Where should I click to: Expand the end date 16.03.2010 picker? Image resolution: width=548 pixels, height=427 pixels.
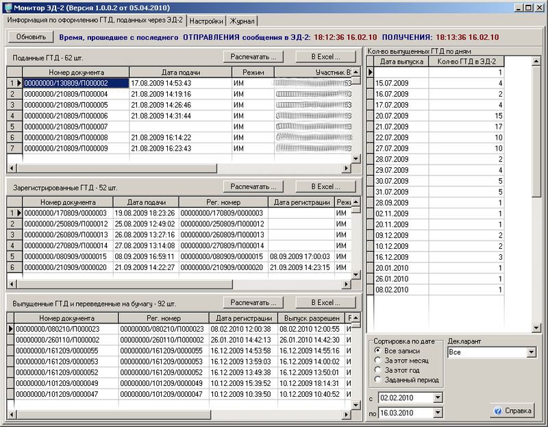point(438,413)
